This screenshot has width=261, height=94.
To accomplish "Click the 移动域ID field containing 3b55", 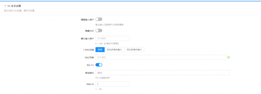I will [163, 73].
